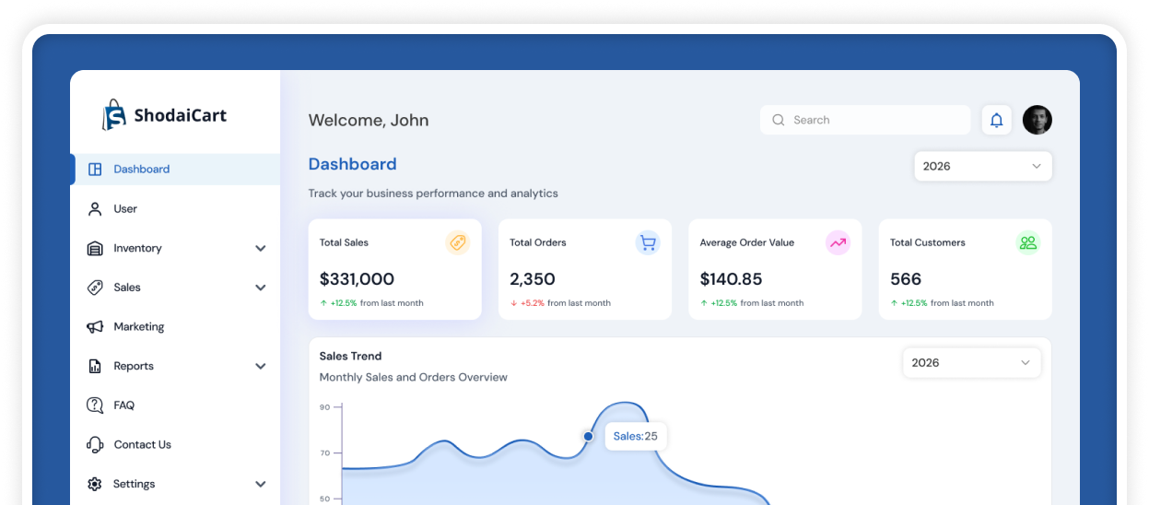Click Track your business performance text
Image resolution: width=1149 pixels, height=505 pixels.
tap(433, 194)
